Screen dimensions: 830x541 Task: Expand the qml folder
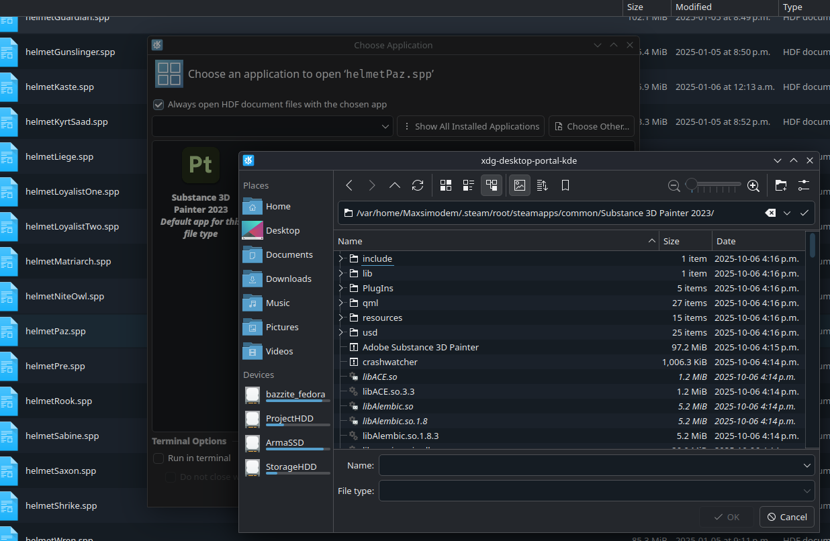pyautogui.click(x=341, y=303)
